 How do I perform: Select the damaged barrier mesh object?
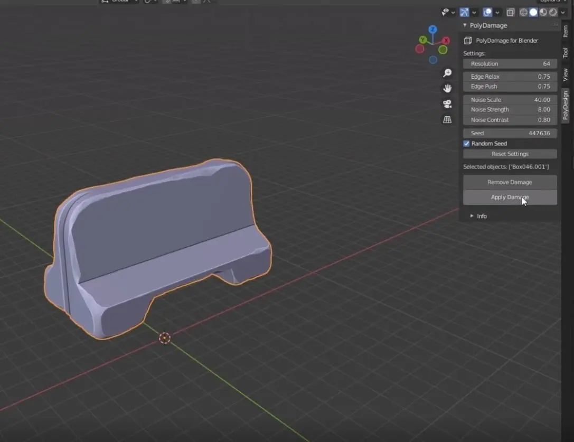[x=157, y=249]
